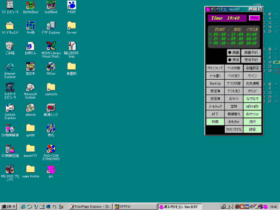Click the メール書く button
The width and height of the screenshot is (280, 210).
coord(215,76)
